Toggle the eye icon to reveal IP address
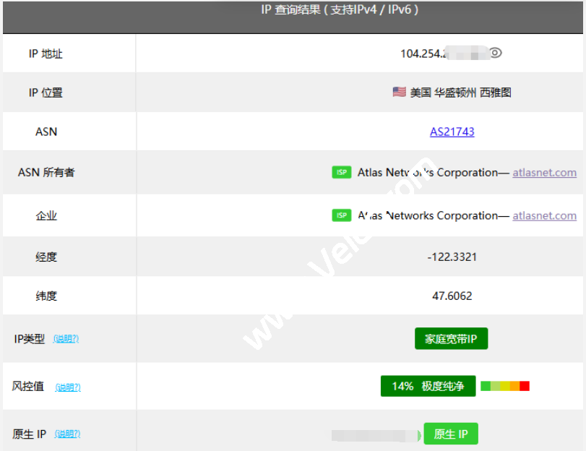 (496, 53)
